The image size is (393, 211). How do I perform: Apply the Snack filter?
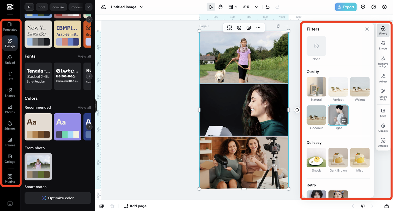316,158
